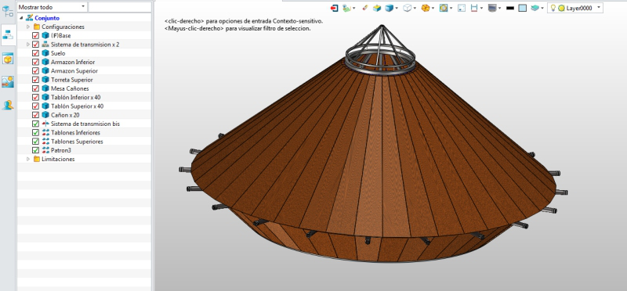627x291 pixels.
Task: Select the pink eraser icon in toolbar
Action: tap(364, 8)
